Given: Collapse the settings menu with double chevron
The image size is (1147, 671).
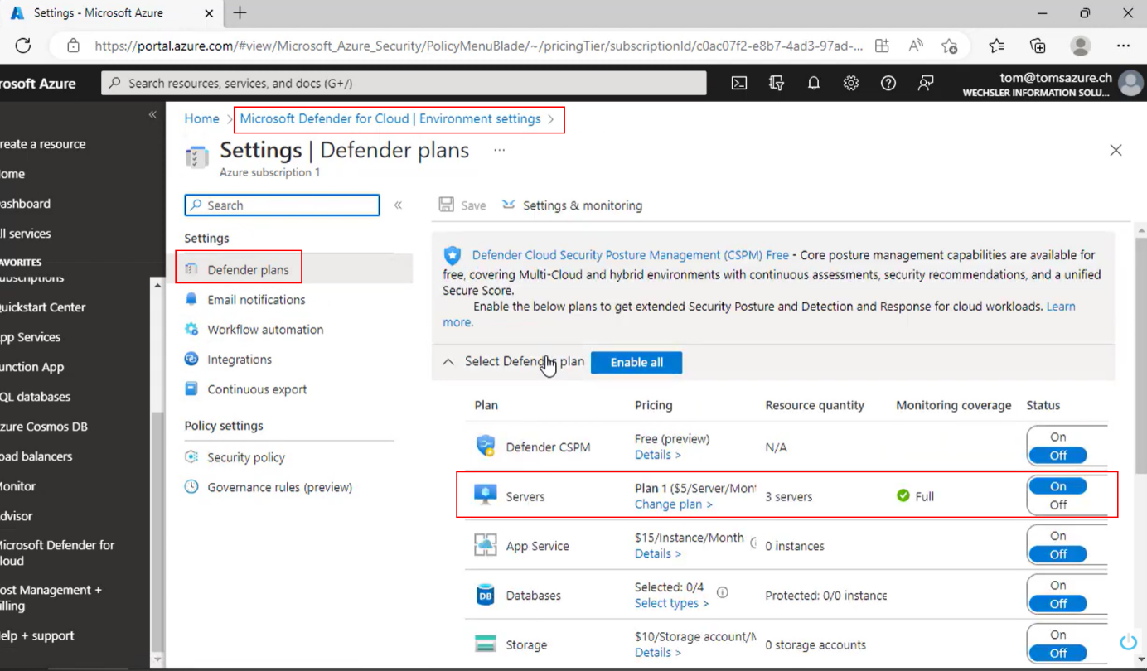Looking at the screenshot, I should click(x=398, y=205).
